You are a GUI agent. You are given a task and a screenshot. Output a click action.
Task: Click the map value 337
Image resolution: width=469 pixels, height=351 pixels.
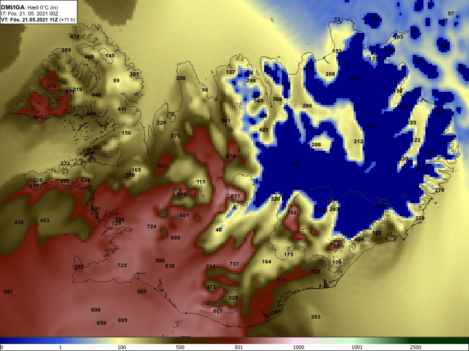230,72
